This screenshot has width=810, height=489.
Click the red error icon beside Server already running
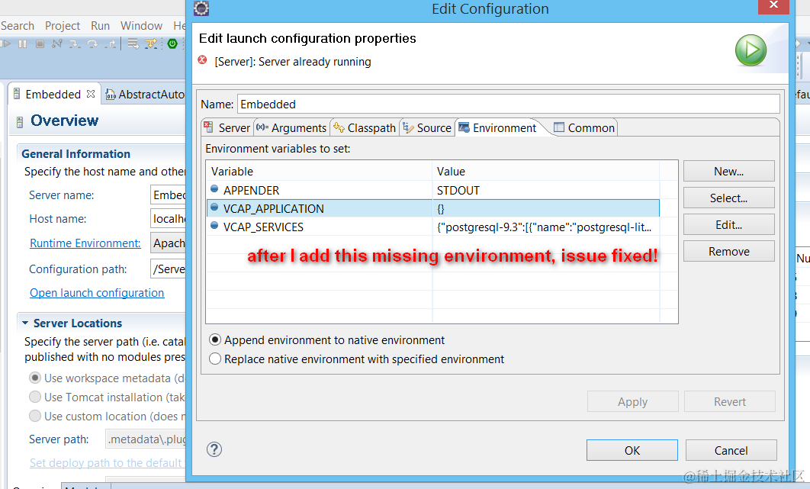tap(203, 60)
